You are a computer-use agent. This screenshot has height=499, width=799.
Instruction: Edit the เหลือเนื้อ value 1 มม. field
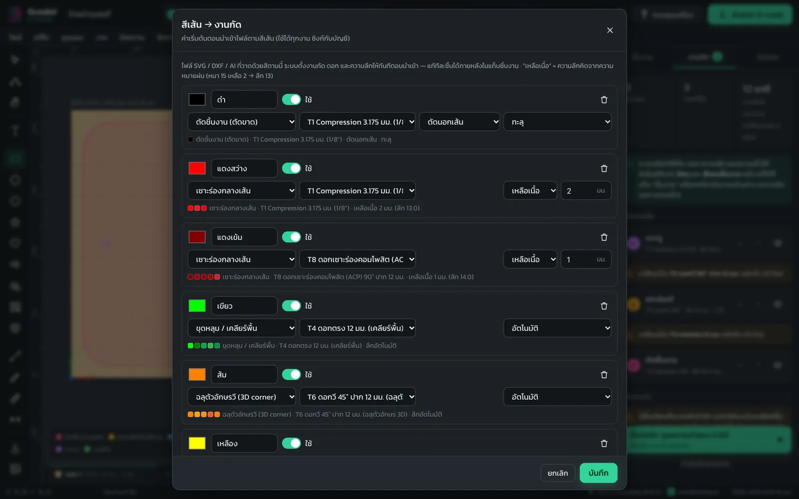point(586,259)
